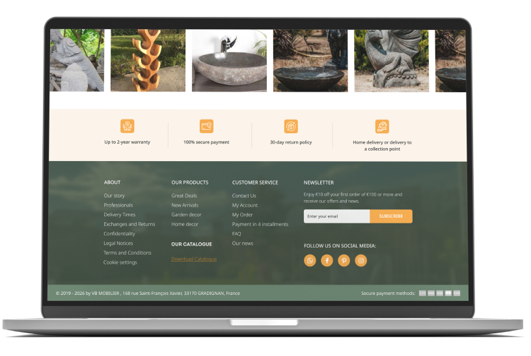Open the WhatsApp social icon

310,261
